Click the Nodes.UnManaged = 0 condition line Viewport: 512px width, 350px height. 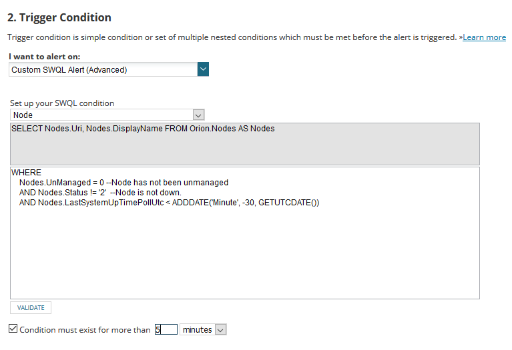123,183
